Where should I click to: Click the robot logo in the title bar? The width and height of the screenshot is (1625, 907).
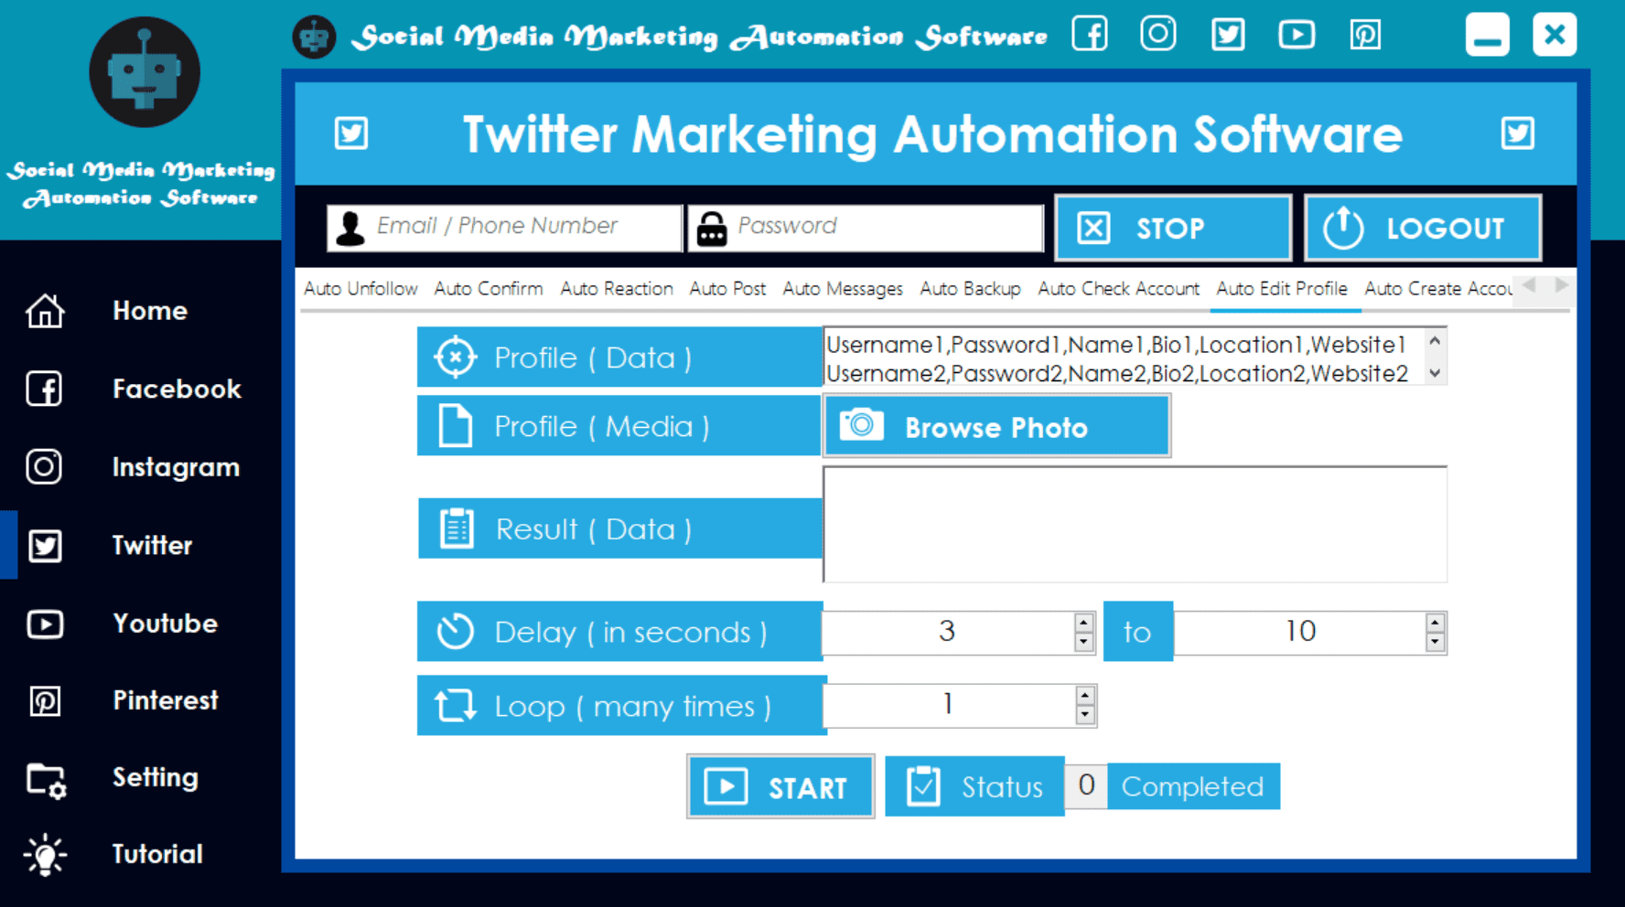pyautogui.click(x=314, y=37)
